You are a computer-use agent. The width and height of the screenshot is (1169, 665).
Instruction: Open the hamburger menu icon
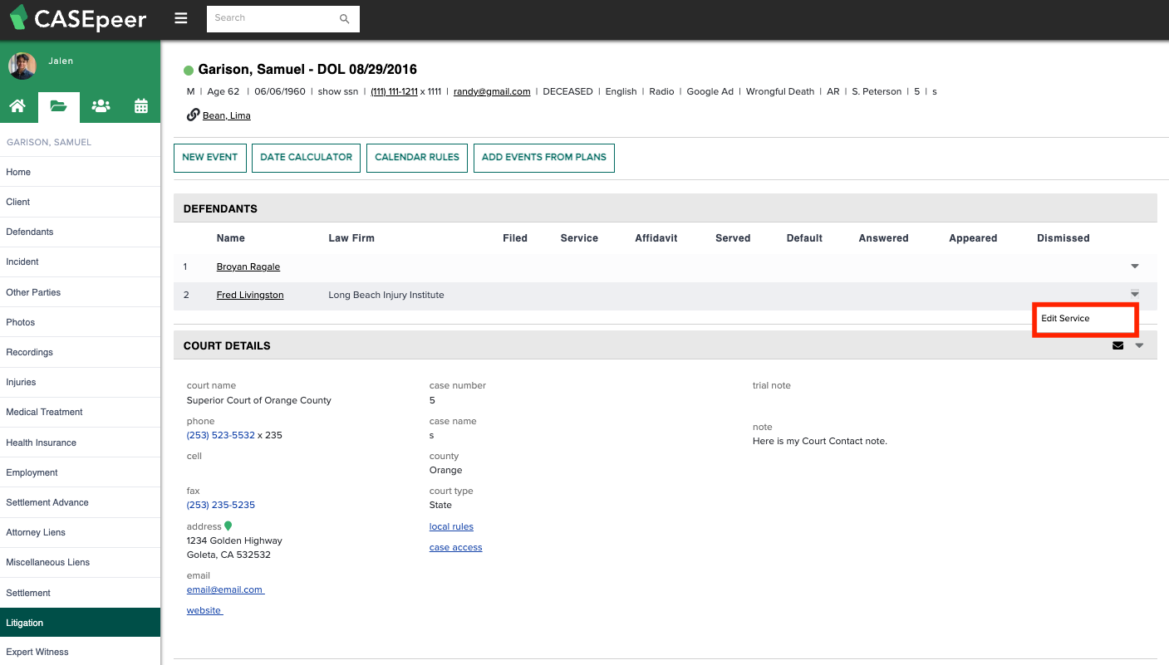(x=180, y=18)
